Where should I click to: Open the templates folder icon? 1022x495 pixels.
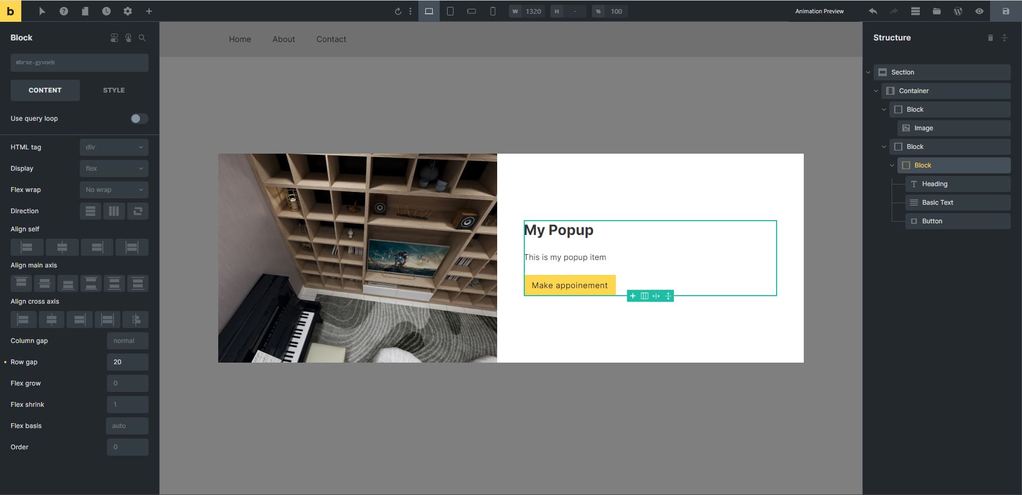click(937, 11)
